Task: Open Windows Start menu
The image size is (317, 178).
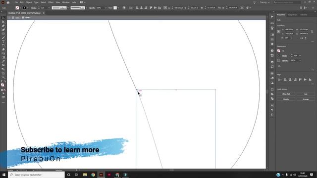Action: point(4,175)
